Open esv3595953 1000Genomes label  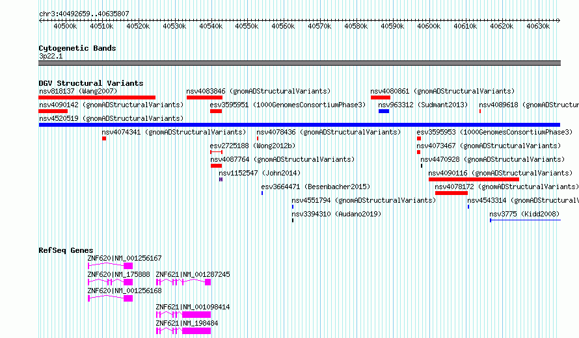494,132
